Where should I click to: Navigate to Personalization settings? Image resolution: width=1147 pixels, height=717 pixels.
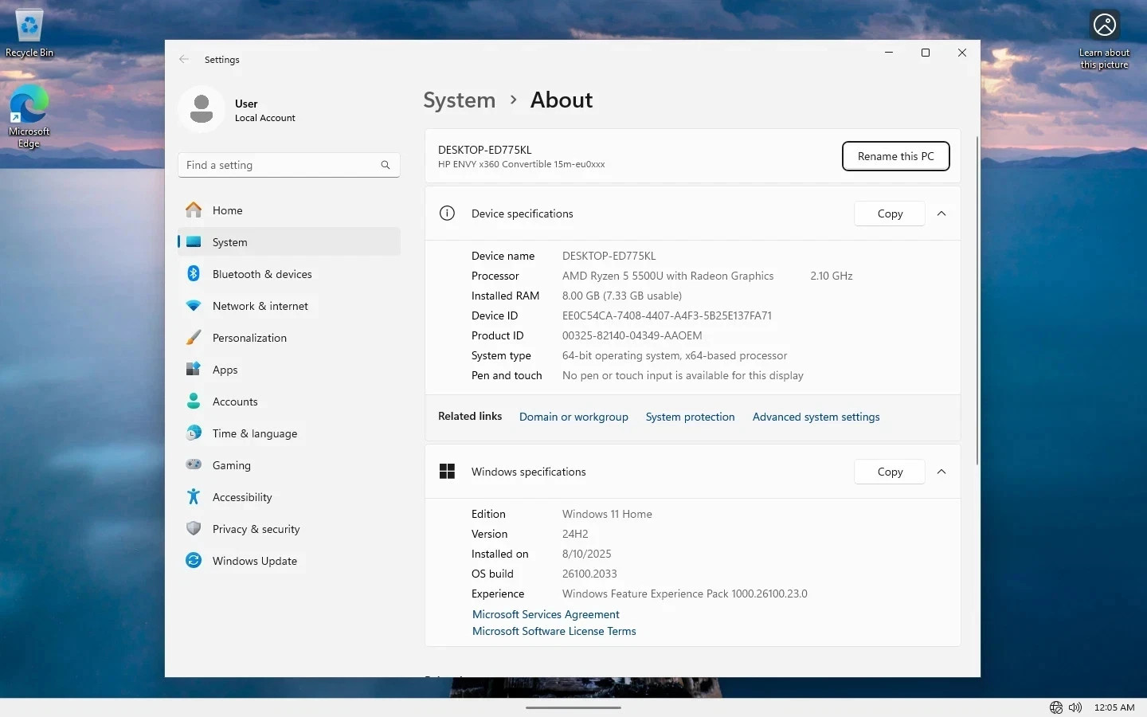[289, 338]
